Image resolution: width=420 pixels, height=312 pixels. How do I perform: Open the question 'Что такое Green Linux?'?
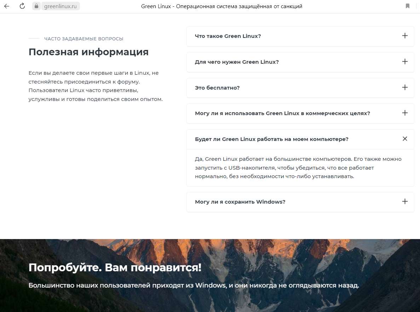[300, 36]
